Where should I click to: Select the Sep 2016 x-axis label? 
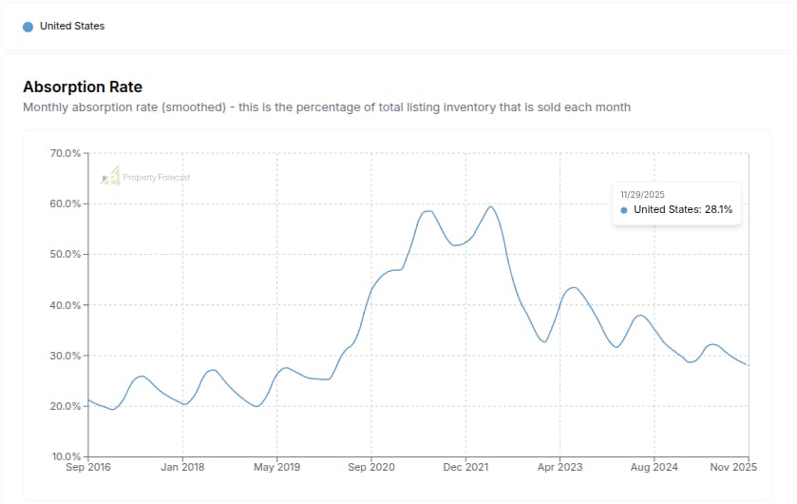point(88,468)
